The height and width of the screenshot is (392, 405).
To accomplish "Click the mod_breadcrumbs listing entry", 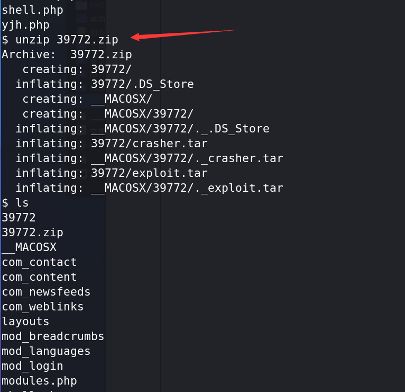I will tap(53, 336).
